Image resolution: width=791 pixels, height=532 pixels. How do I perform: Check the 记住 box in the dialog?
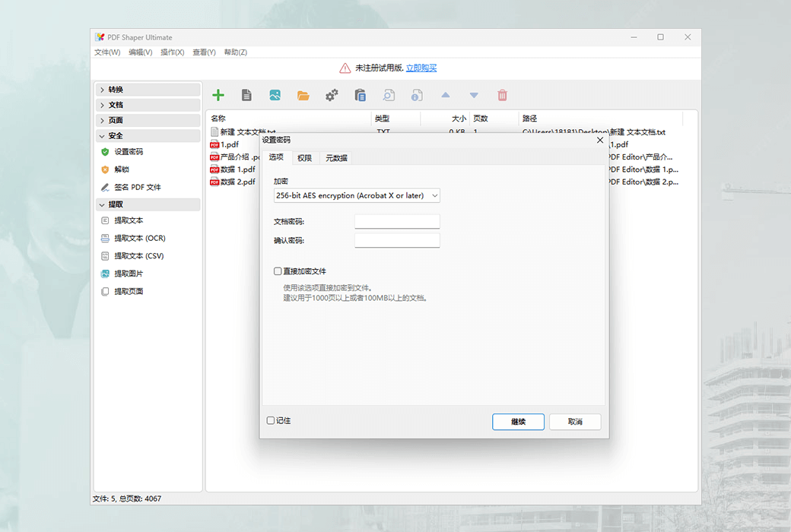[x=270, y=420]
